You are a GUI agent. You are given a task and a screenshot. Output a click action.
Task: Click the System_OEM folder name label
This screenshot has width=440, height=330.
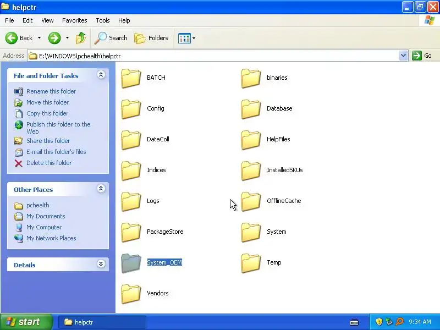point(164,262)
